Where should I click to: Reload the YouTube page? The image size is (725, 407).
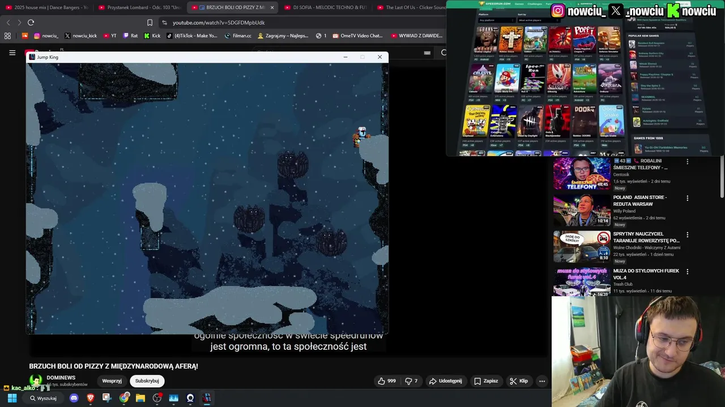pos(31,23)
